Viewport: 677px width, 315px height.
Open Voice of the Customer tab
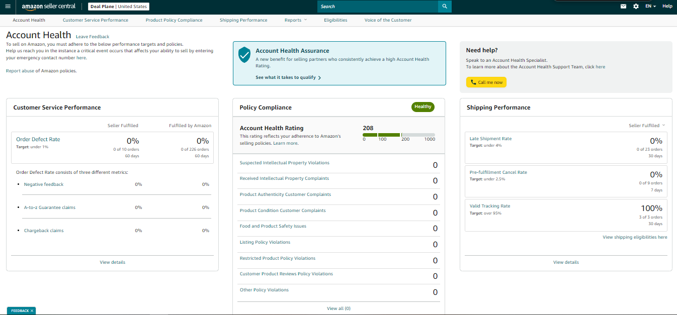(388, 20)
